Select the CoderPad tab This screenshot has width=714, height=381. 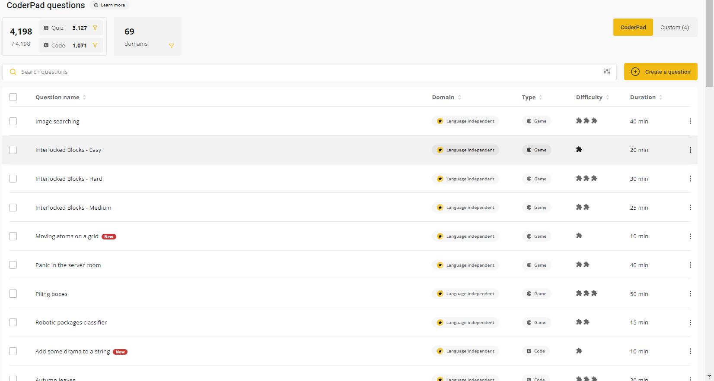click(633, 28)
